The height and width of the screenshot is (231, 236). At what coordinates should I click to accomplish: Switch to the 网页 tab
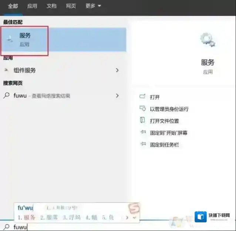71,6
